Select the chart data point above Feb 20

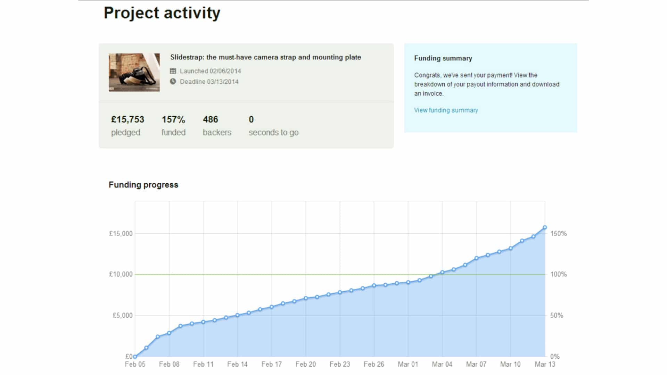[306, 298]
